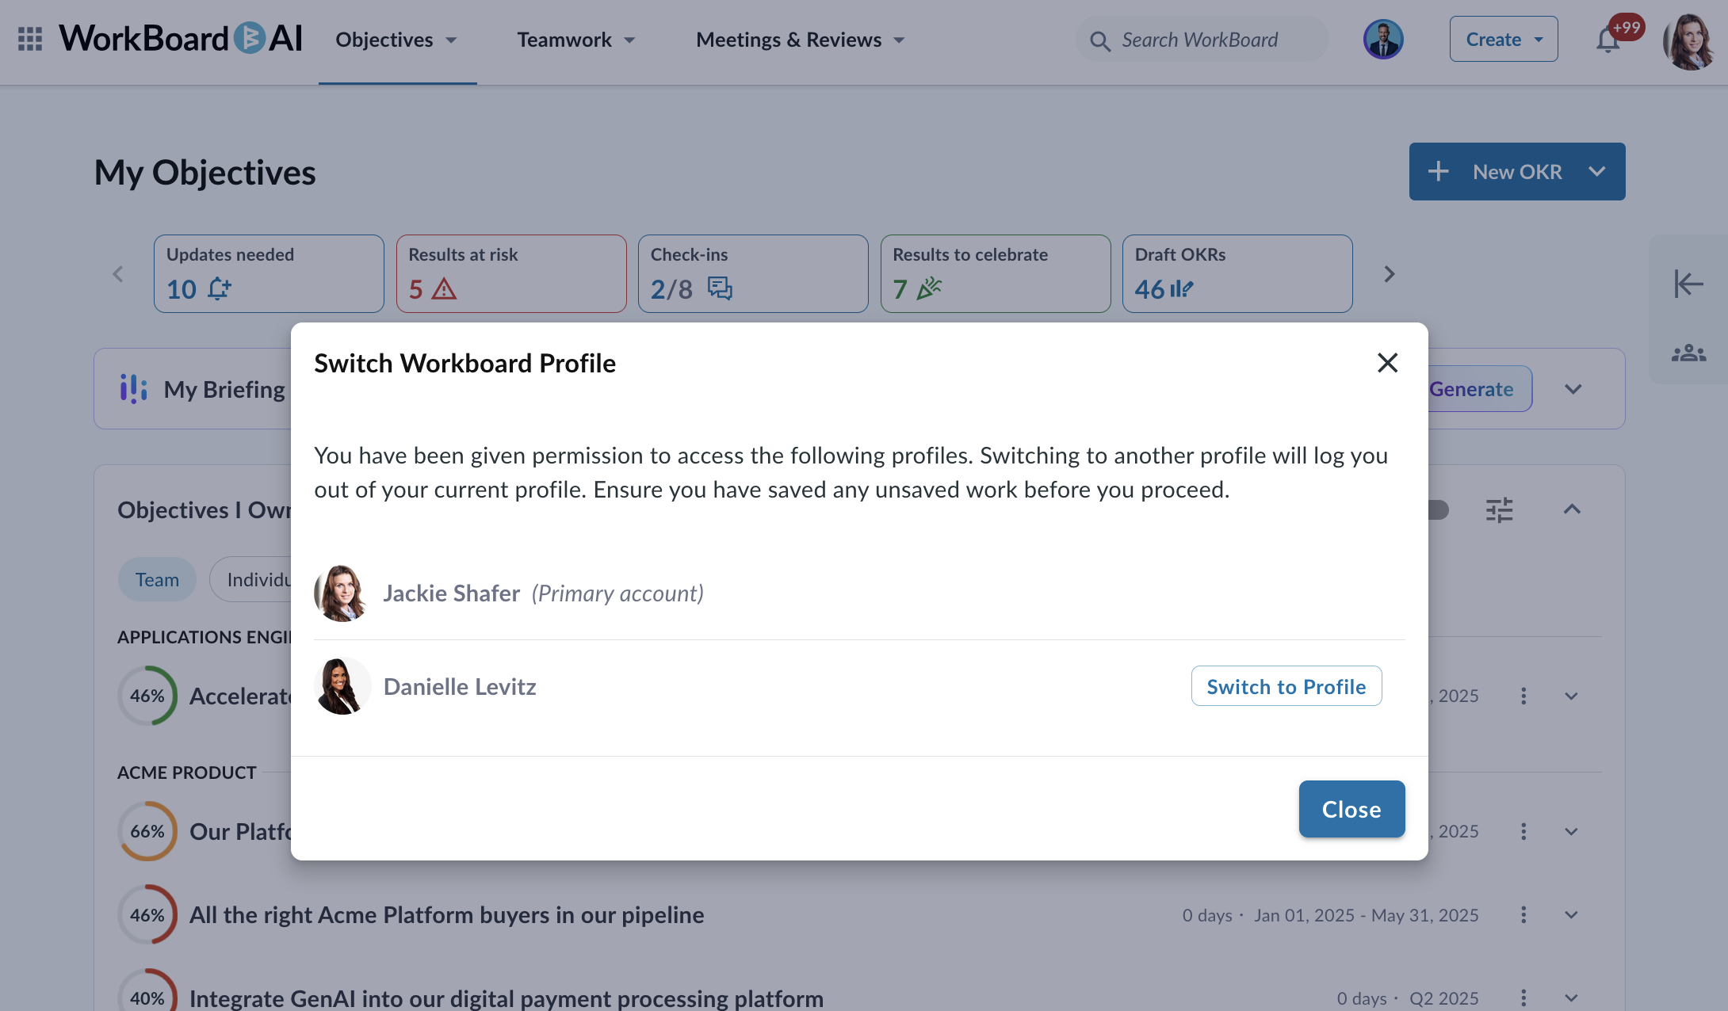The height and width of the screenshot is (1011, 1728).
Task: Click the 66% progress ring for Our Platform
Action: click(x=147, y=832)
